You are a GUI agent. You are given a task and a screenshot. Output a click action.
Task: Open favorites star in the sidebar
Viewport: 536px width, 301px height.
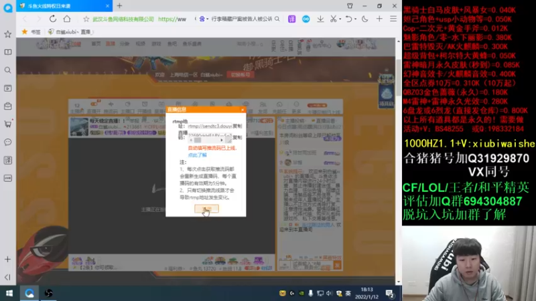(7, 34)
